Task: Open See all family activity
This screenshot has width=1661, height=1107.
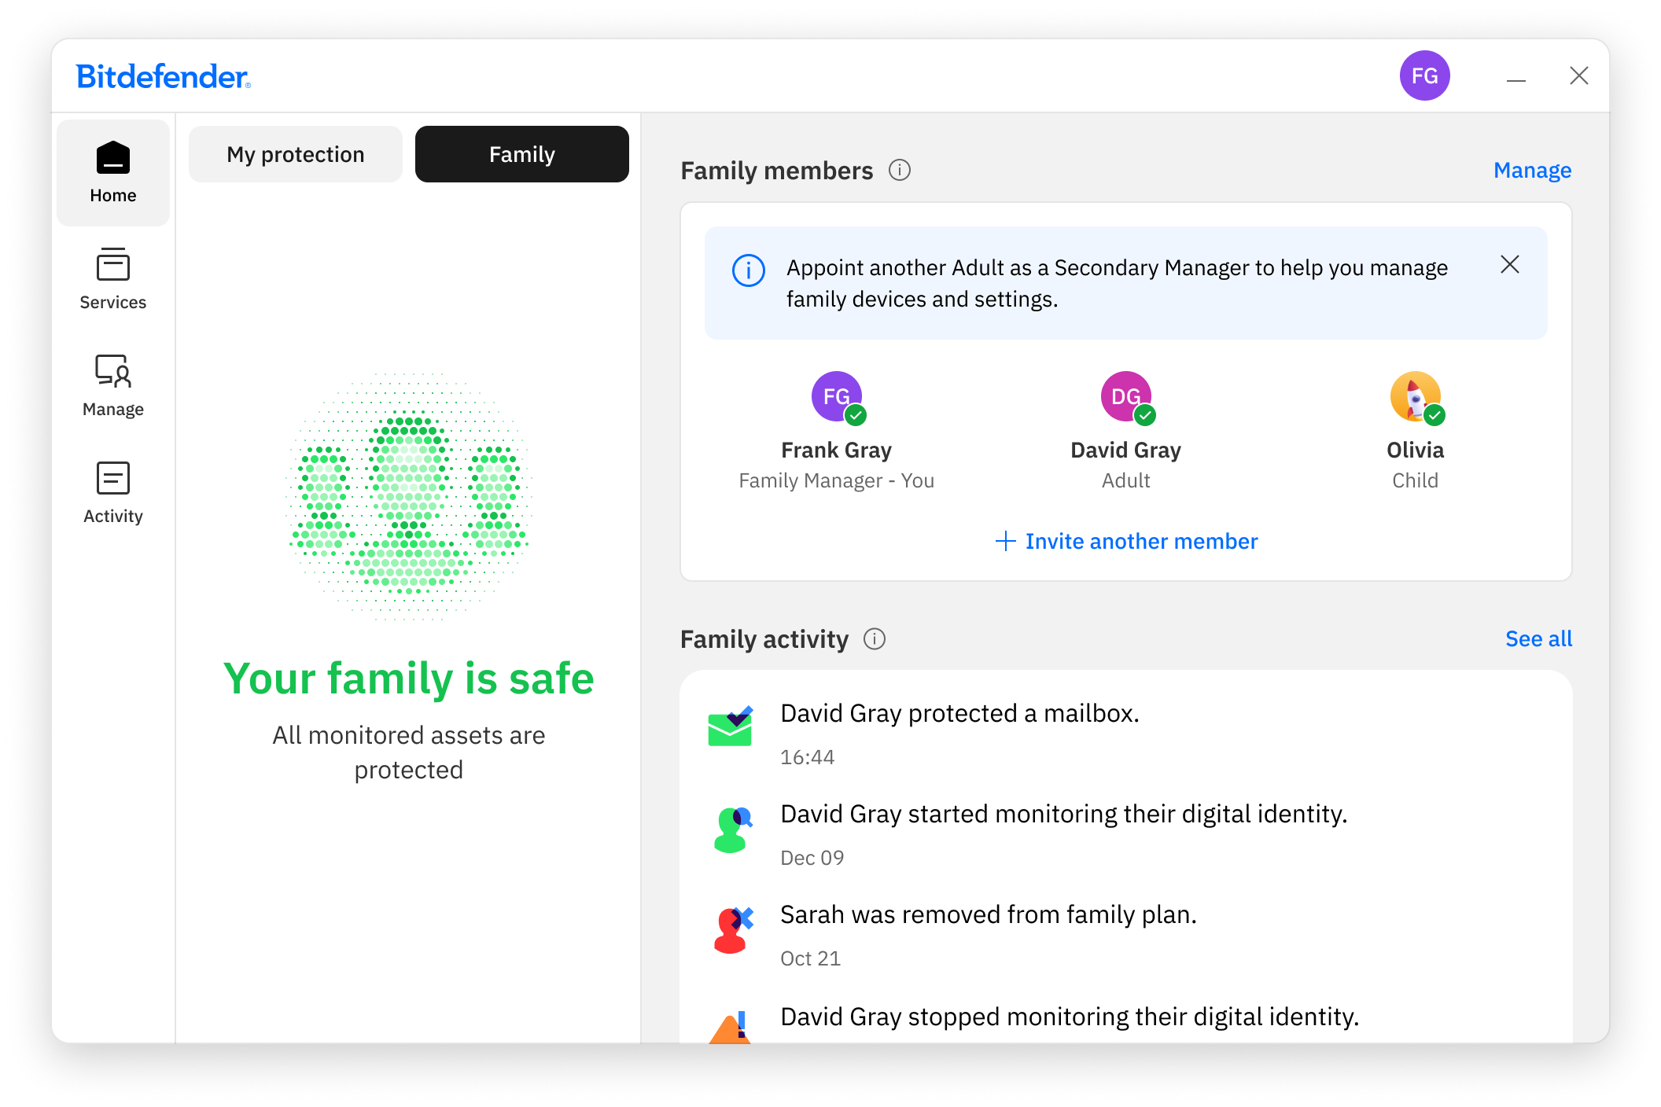Action: [1538, 639]
